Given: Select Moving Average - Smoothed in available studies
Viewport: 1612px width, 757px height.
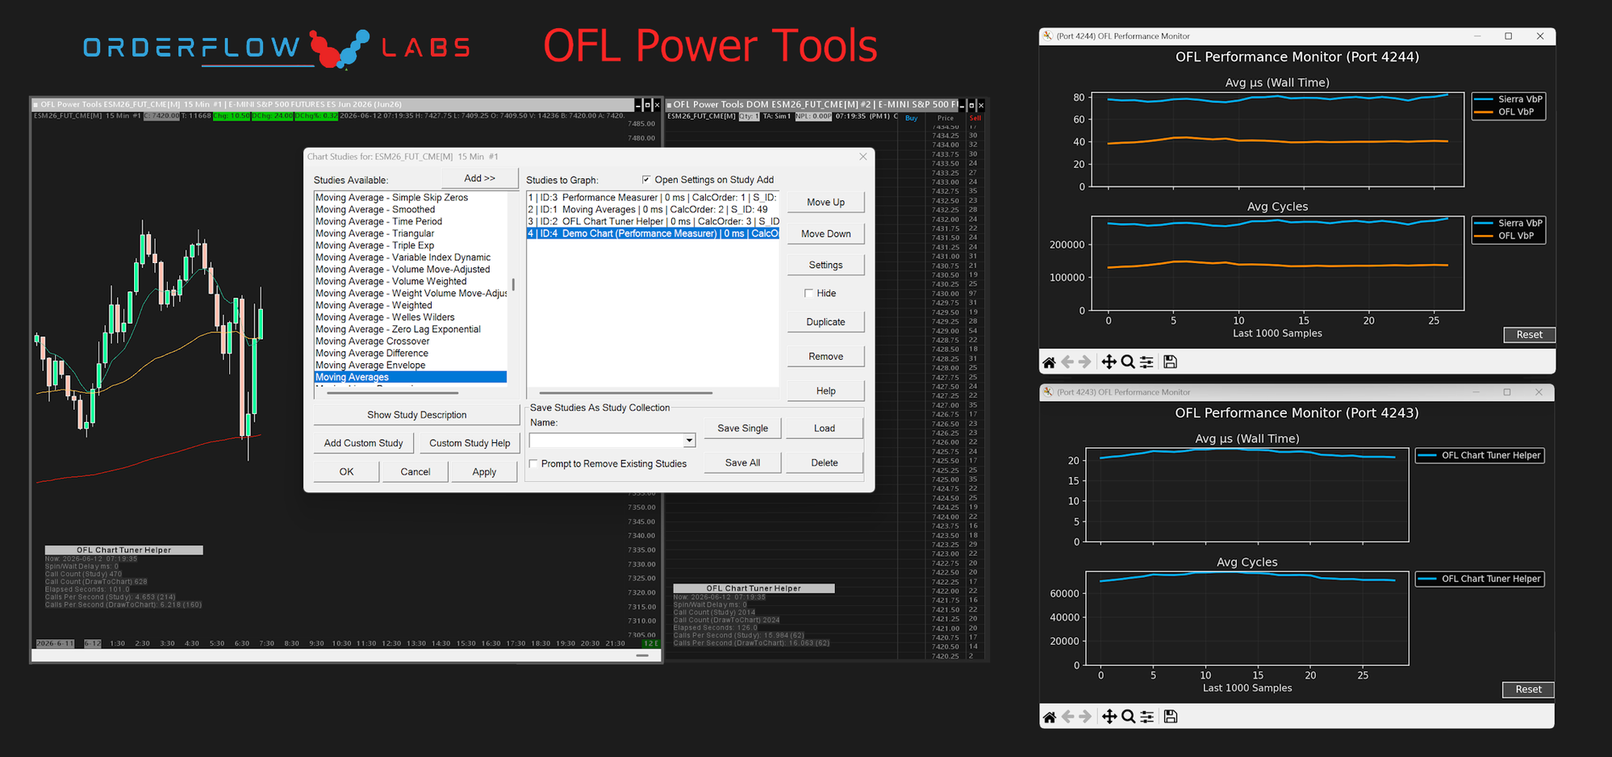Looking at the screenshot, I should click(x=411, y=209).
